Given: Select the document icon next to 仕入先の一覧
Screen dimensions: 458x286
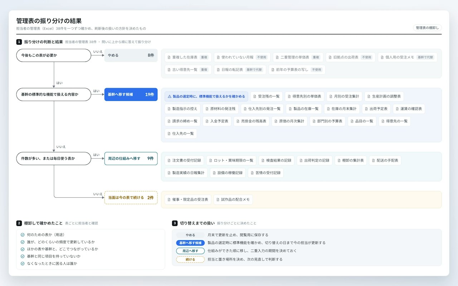Looking at the screenshot, I should point(169,133).
